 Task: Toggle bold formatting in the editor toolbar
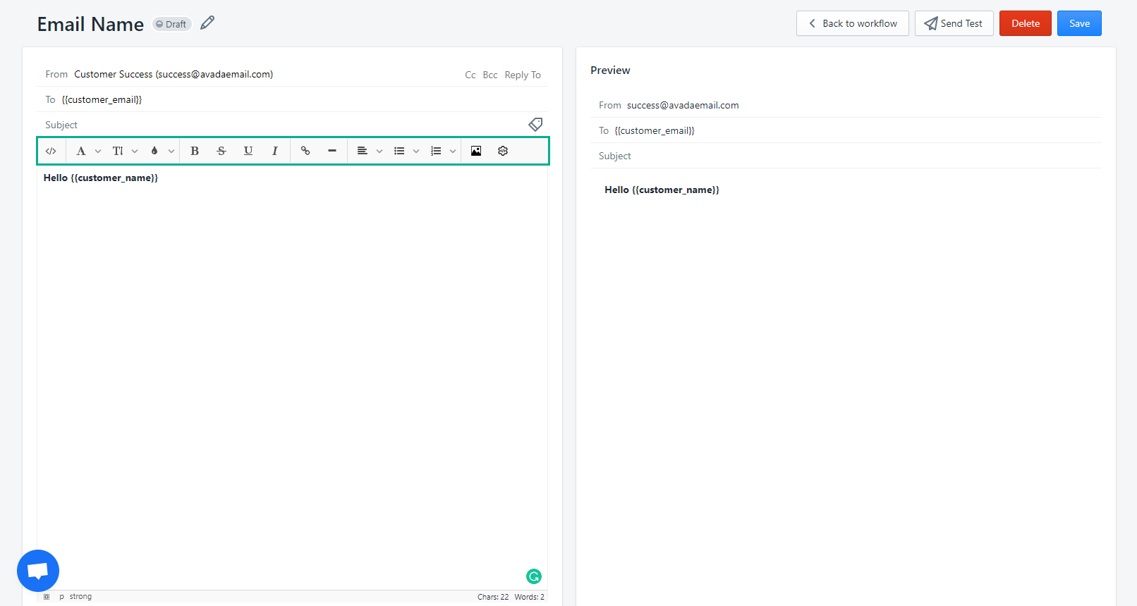point(195,151)
